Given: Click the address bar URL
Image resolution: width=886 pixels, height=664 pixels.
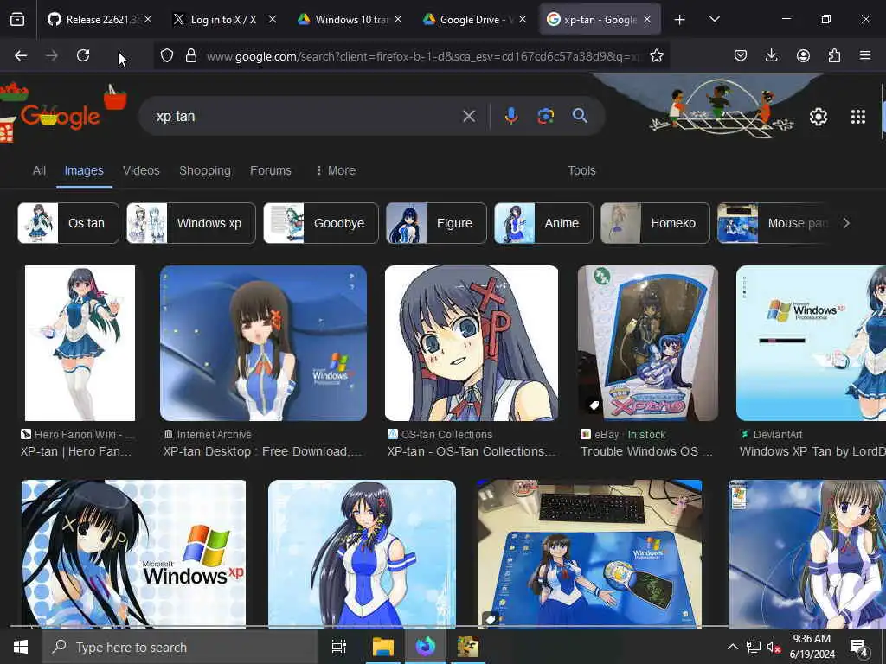Looking at the screenshot, I should [424, 56].
